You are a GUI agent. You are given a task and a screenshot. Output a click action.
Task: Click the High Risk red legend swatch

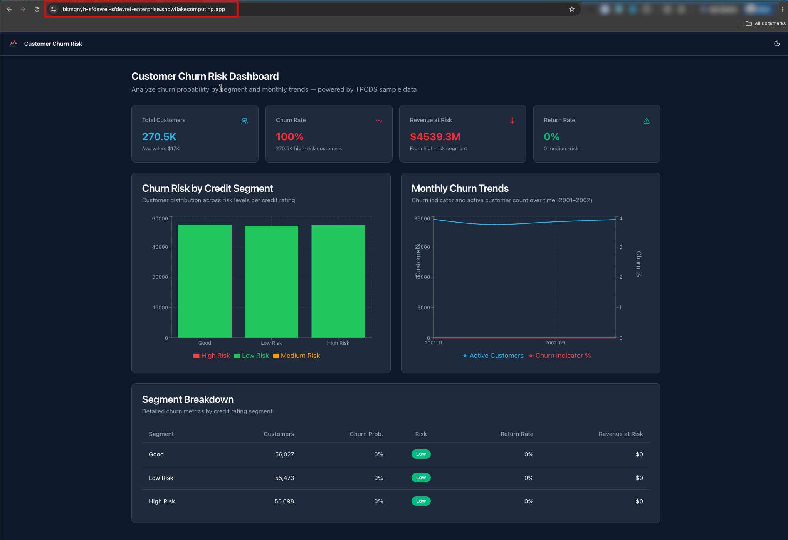coord(196,356)
